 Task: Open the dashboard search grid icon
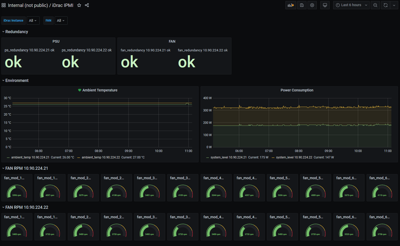4,5
